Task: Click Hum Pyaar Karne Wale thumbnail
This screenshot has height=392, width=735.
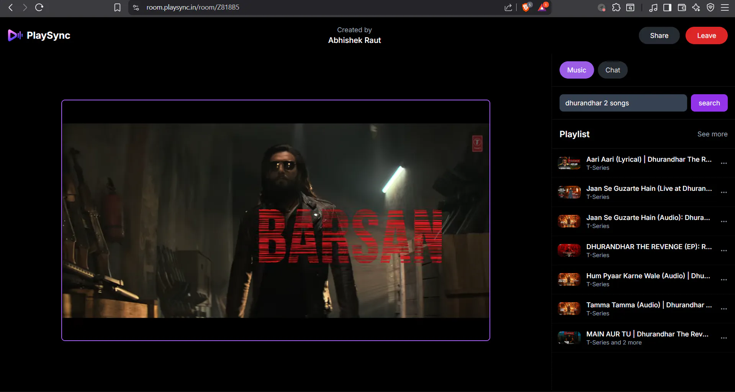Action: coord(569,280)
